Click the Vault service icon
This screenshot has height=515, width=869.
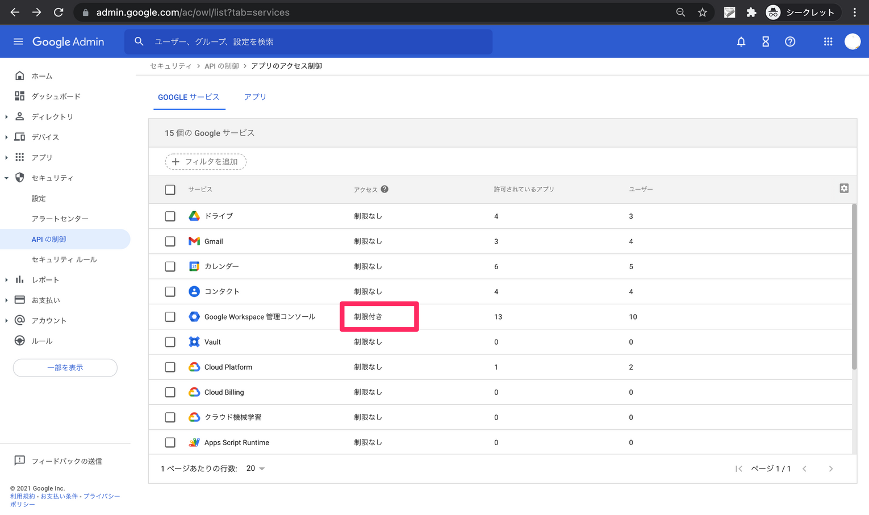(x=194, y=342)
